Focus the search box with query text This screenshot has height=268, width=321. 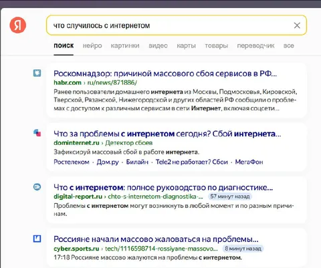[x=177, y=25]
